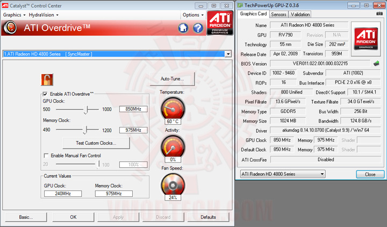
Task: Open the HydraVision menu
Action: (44, 15)
